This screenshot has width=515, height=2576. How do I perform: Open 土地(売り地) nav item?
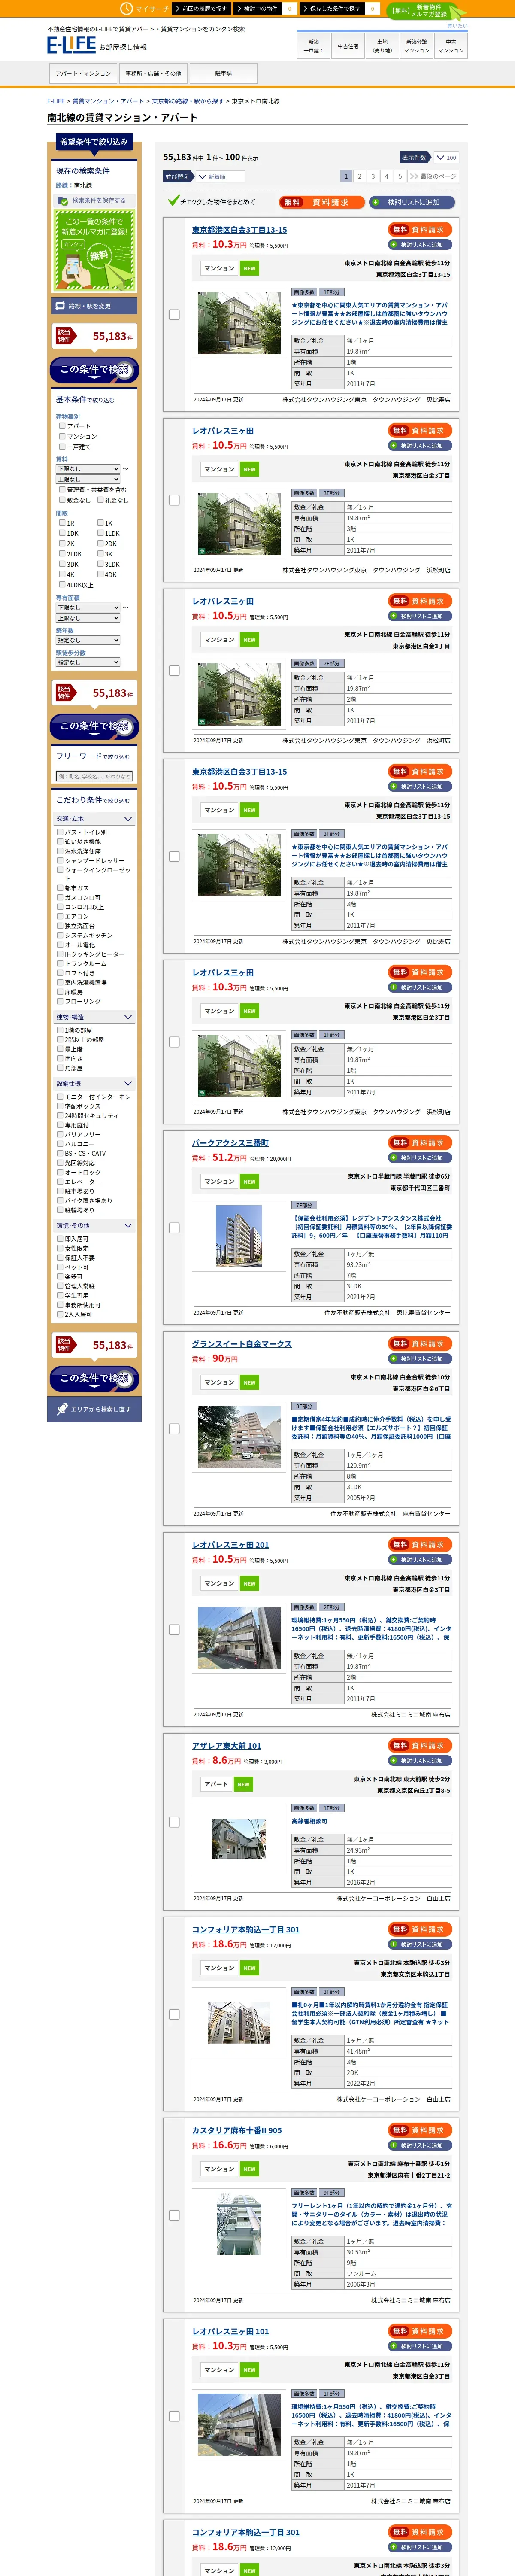tap(382, 46)
